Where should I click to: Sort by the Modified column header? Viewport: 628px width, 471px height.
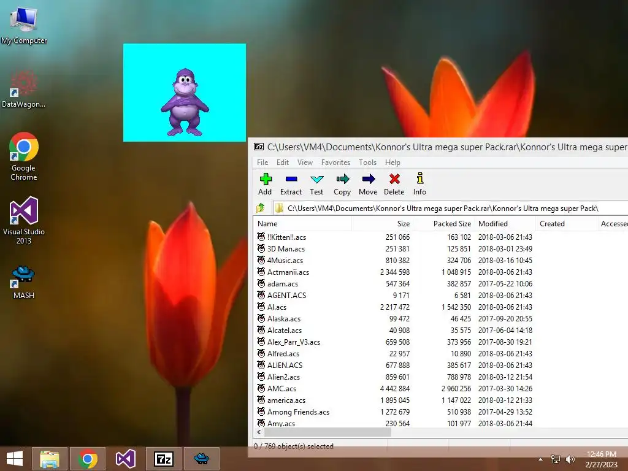[505, 223]
